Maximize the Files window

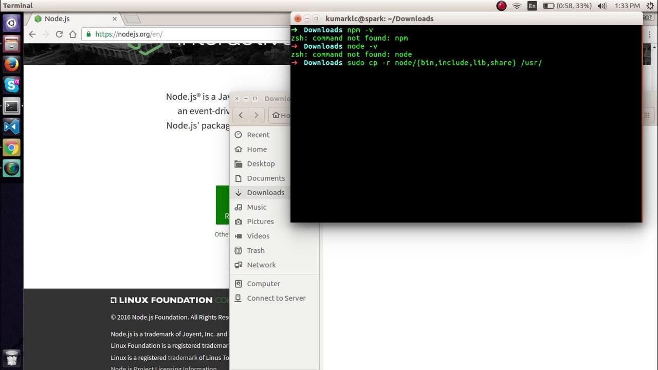click(255, 99)
